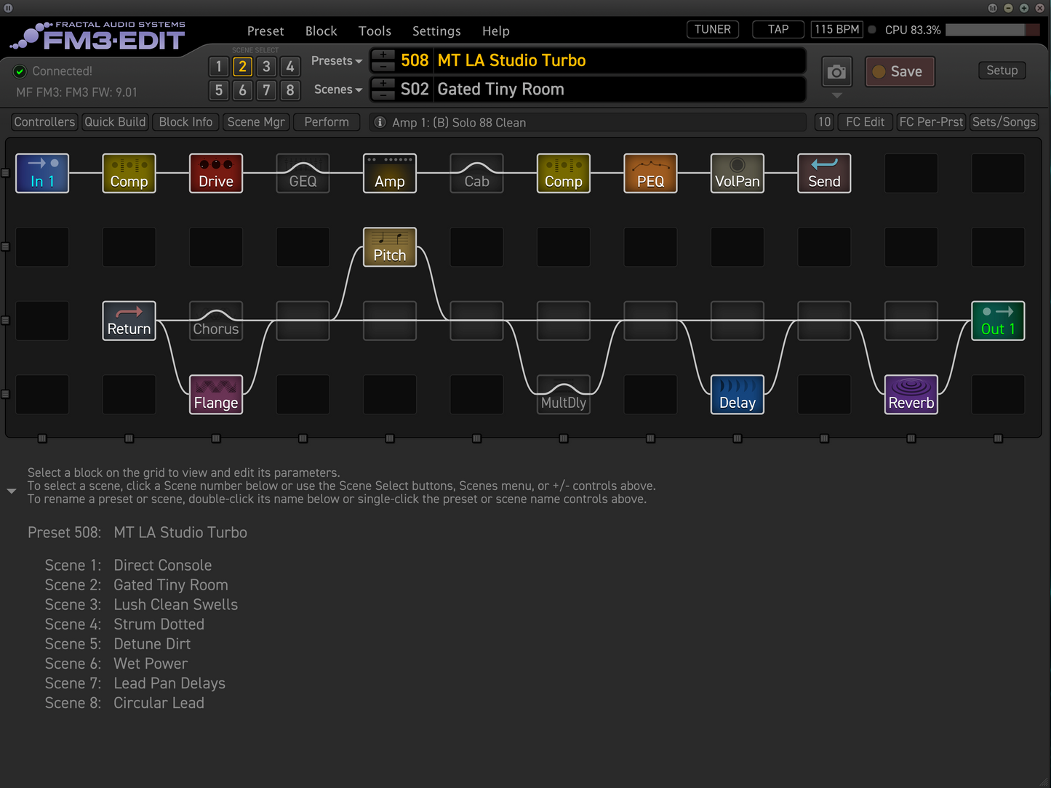1051x788 pixels.
Task: Open the Setup button
Action: coord(1002,71)
